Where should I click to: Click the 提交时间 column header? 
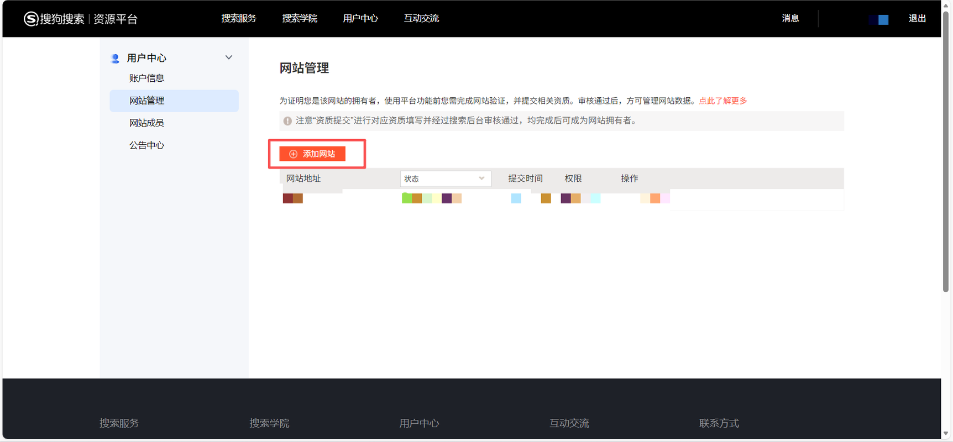point(526,178)
